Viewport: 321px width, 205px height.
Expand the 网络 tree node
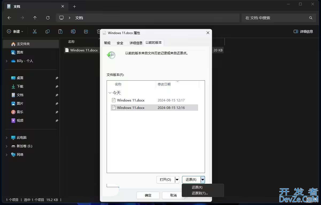coord(7,155)
